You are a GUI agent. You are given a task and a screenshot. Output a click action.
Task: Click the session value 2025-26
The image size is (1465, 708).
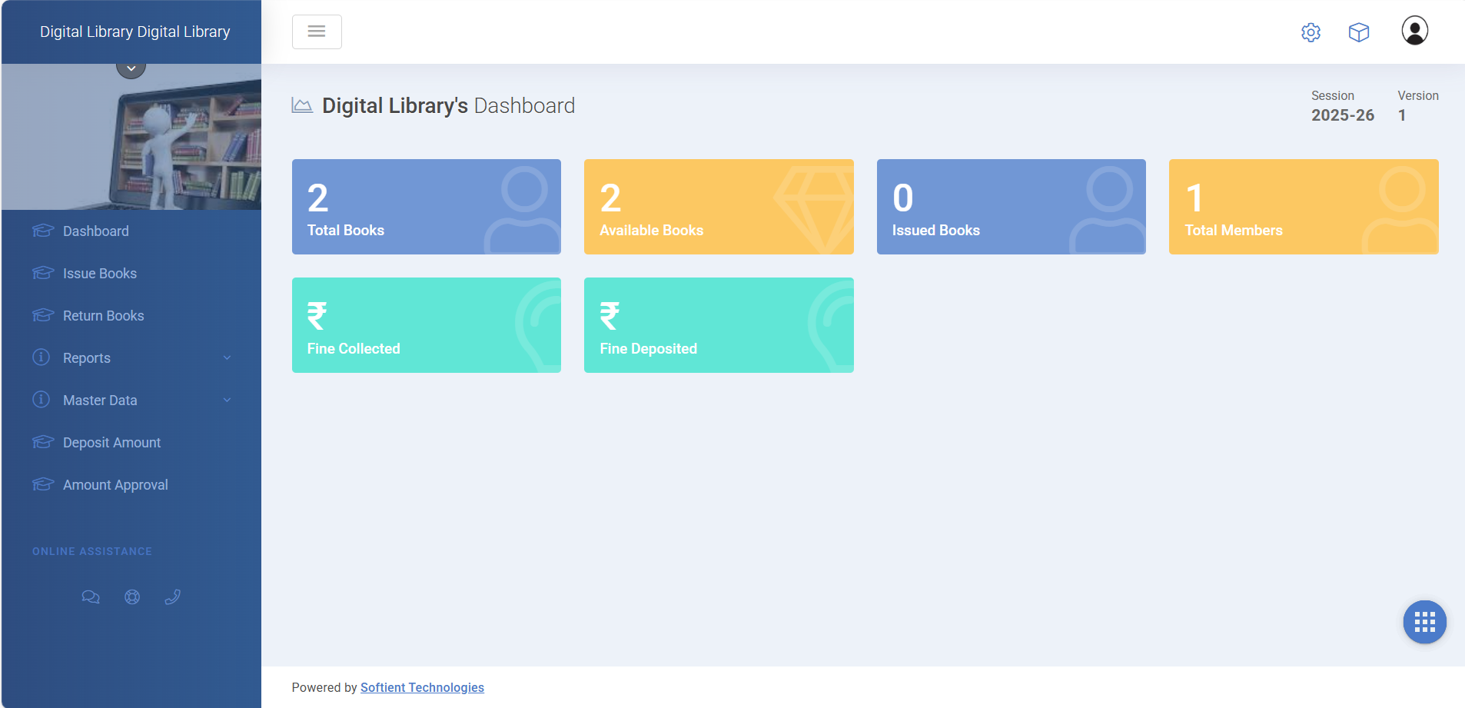(x=1343, y=115)
